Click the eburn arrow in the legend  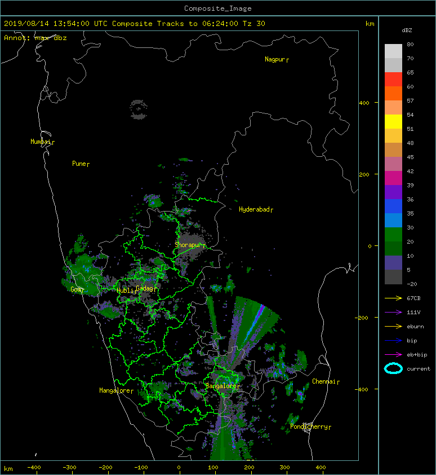393,326
